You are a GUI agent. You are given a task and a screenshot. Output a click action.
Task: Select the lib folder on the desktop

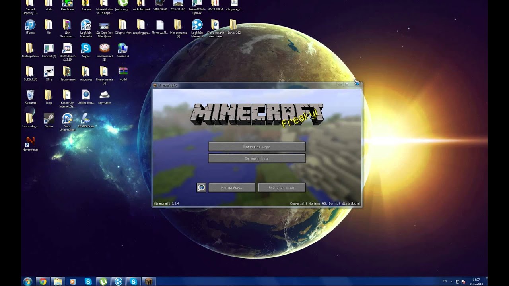pos(49,27)
